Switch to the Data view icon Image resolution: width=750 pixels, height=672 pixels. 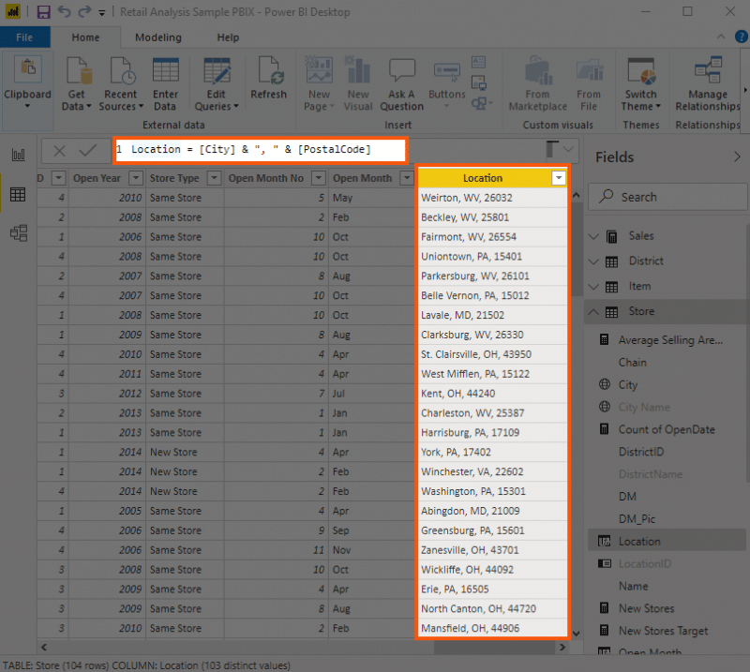(18, 194)
